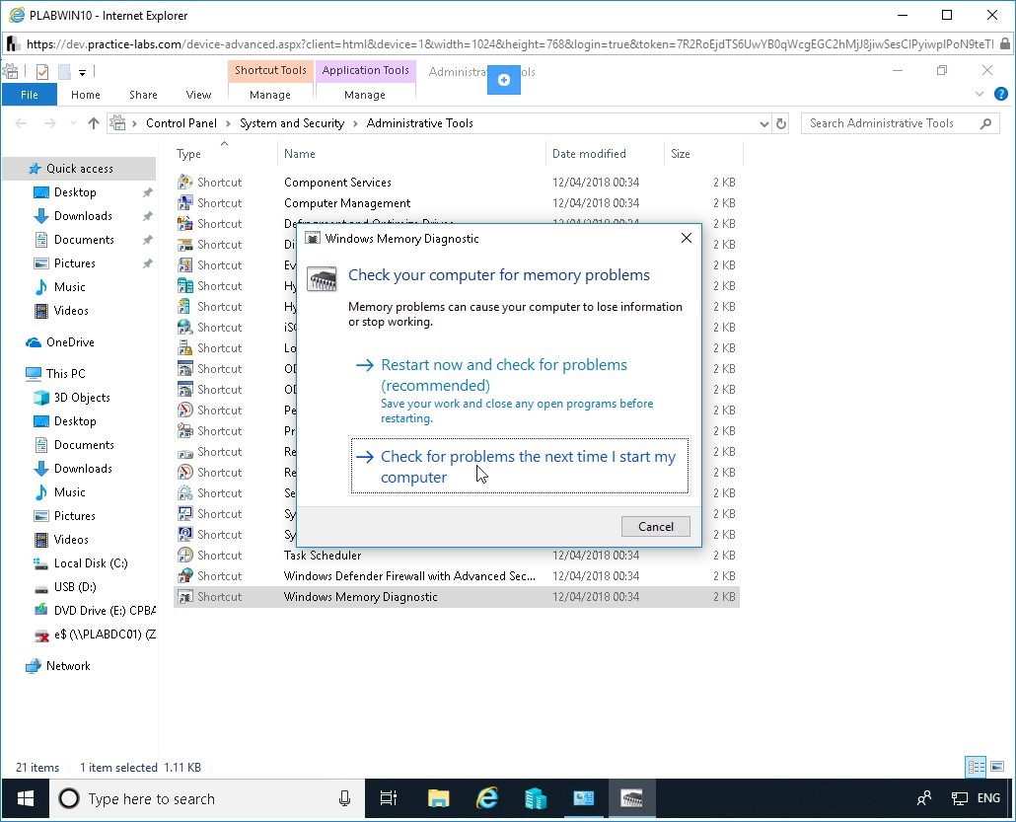Click the lock icon in the address bar
The width and height of the screenshot is (1016, 822).
(x=1004, y=44)
